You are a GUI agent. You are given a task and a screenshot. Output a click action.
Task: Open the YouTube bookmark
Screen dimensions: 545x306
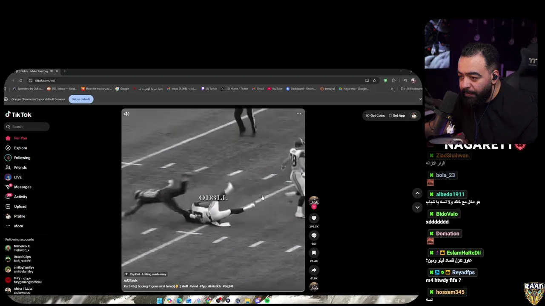[x=275, y=89]
